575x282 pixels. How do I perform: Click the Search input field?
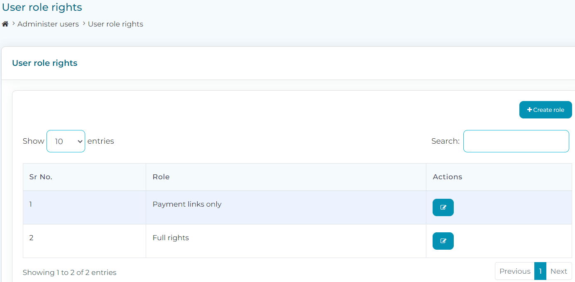516,141
